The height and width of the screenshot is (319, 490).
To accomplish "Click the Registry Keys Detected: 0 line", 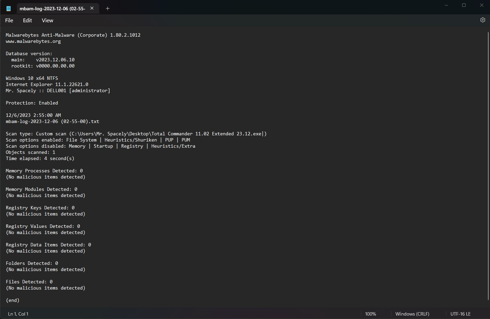I will pos(40,208).
